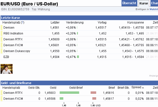Click the EZB entry
Screen dimensions: 158x107
(x=6, y=57)
